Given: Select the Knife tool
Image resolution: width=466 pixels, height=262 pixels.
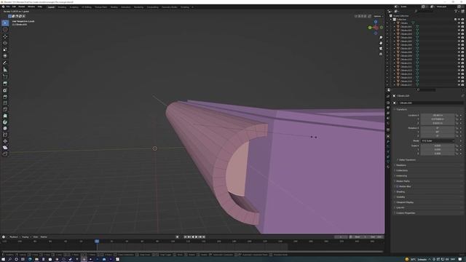Looking at the screenshot, I should click(5, 110).
